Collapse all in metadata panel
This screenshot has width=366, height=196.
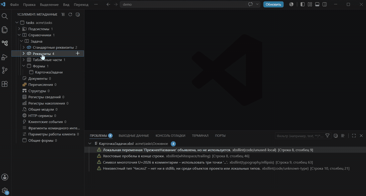click(x=78, y=14)
